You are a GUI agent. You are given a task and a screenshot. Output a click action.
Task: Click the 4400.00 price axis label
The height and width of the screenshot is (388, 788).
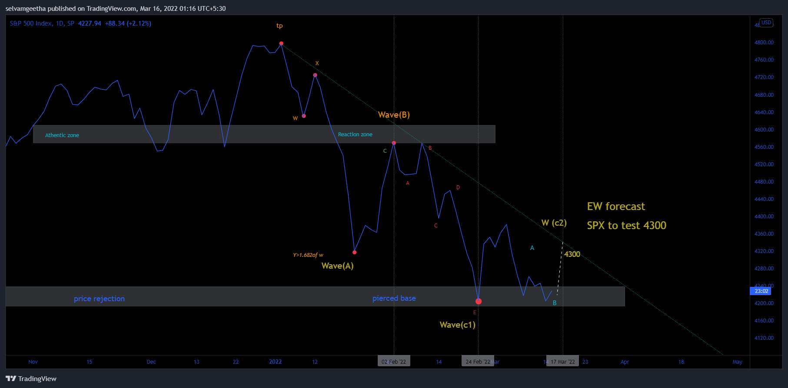[764, 217]
